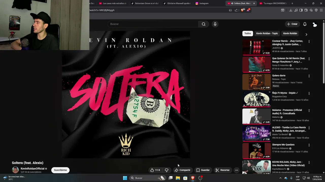
Task: Open a new browser tab
Action: click(x=292, y=3)
